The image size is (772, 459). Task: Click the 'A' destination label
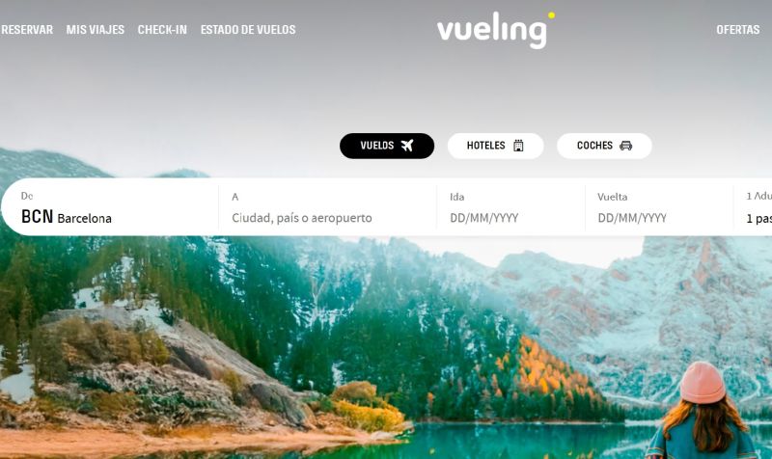234,197
